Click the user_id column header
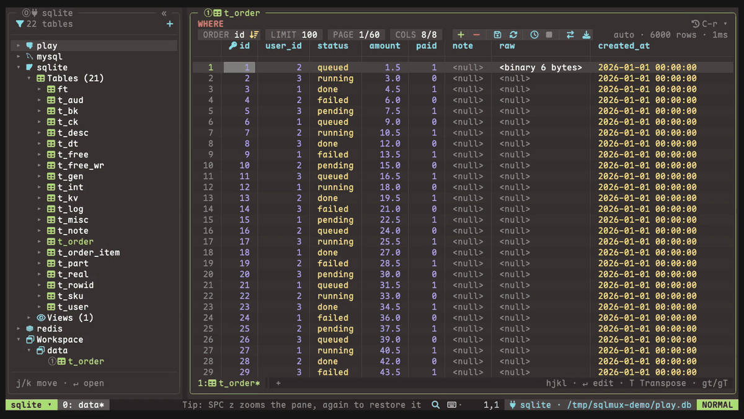The height and width of the screenshot is (419, 744). 283,45
